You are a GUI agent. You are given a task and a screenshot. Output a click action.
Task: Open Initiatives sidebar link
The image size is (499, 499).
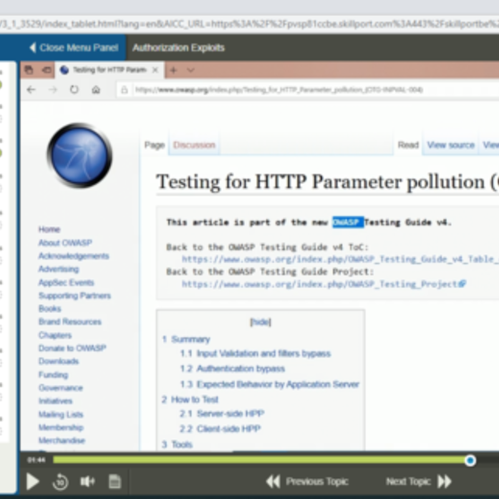tap(56, 401)
